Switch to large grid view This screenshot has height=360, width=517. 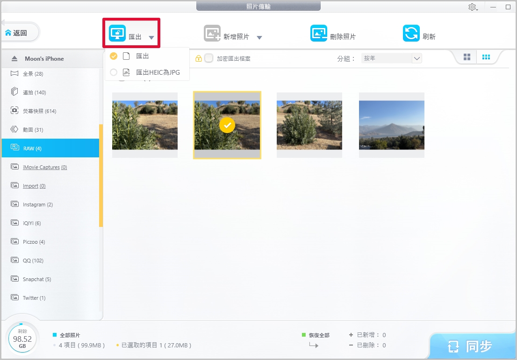point(467,57)
